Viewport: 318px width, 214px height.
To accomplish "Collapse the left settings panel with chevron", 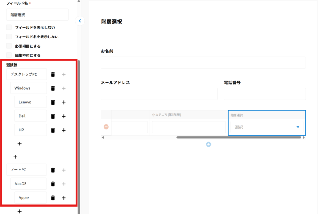I will click(80, 21).
